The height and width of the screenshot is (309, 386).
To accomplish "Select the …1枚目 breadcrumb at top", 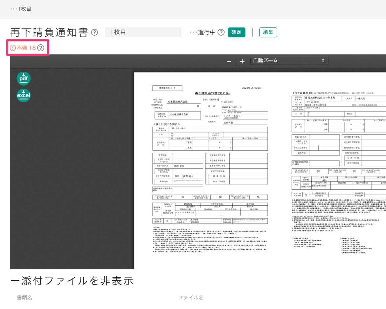I will 21,9.
